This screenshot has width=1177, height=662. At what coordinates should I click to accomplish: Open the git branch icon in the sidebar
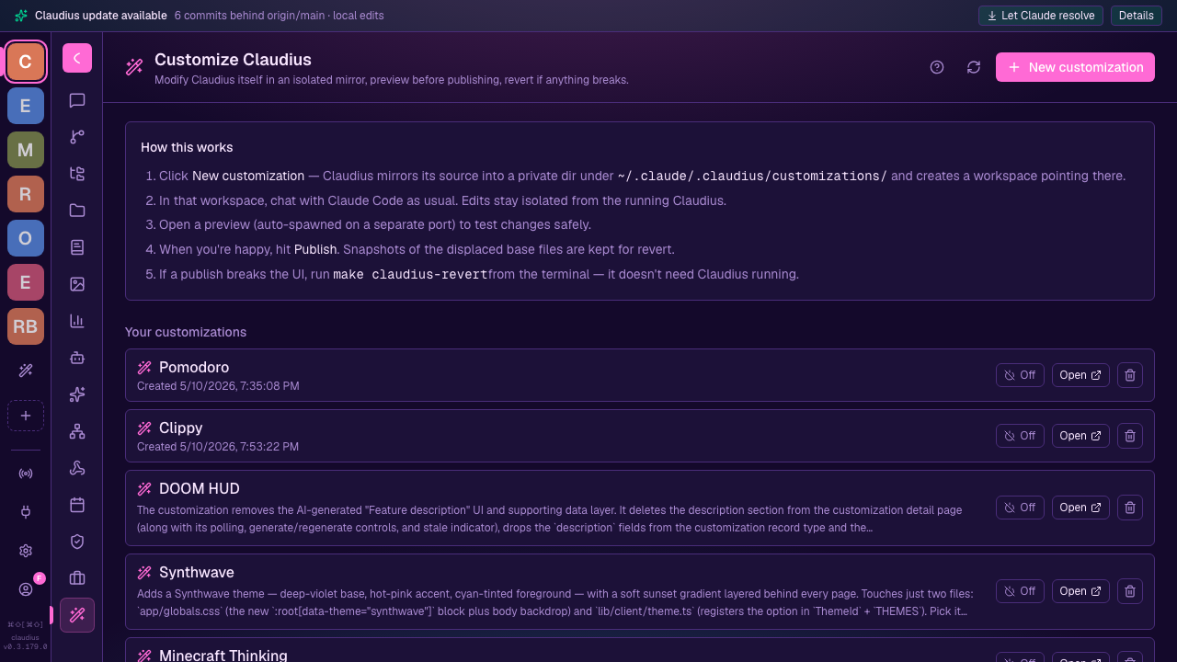point(77,137)
